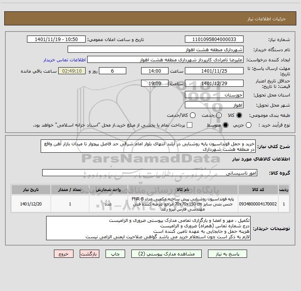
Task: Click the product name cell with FNR-B
Action: tap(183, 204)
